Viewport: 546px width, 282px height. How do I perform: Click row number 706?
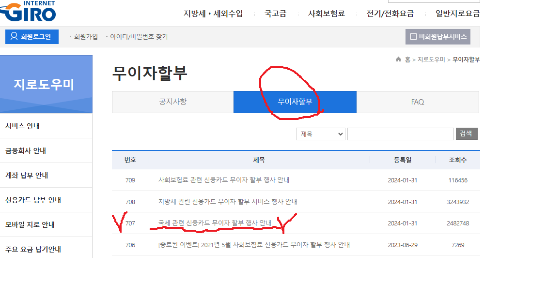pos(130,245)
